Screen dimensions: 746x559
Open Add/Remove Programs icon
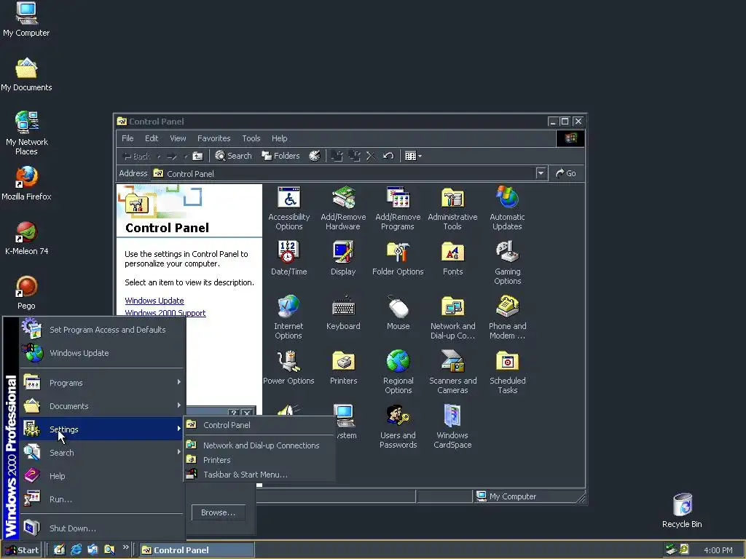coord(398,208)
